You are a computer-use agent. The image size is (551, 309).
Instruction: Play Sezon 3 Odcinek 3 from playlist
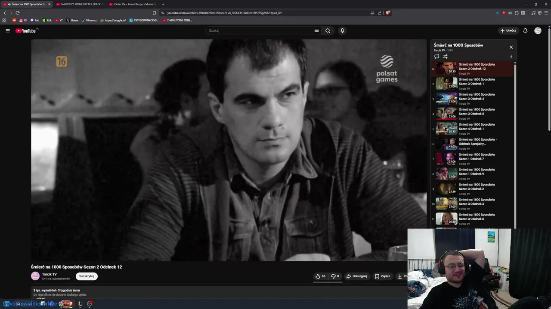(472, 203)
